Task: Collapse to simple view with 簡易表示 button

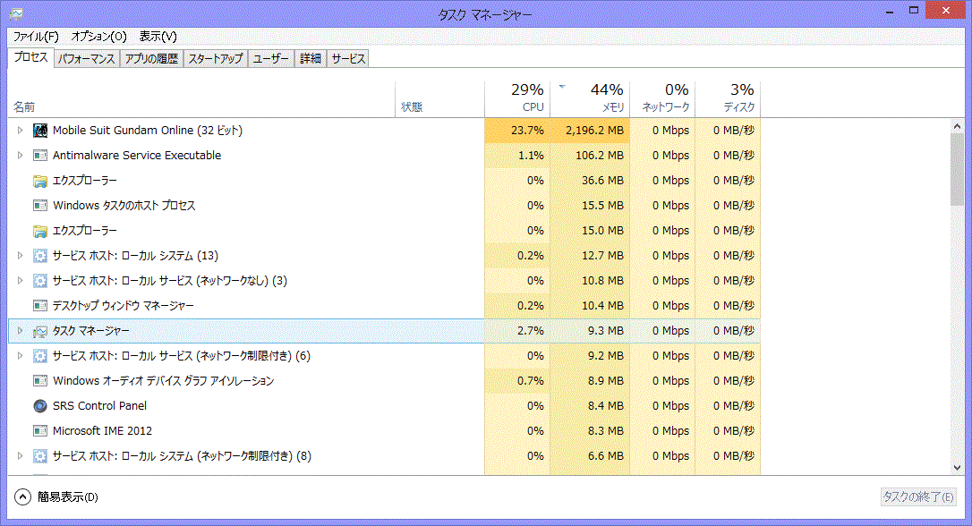Action: tap(23, 496)
